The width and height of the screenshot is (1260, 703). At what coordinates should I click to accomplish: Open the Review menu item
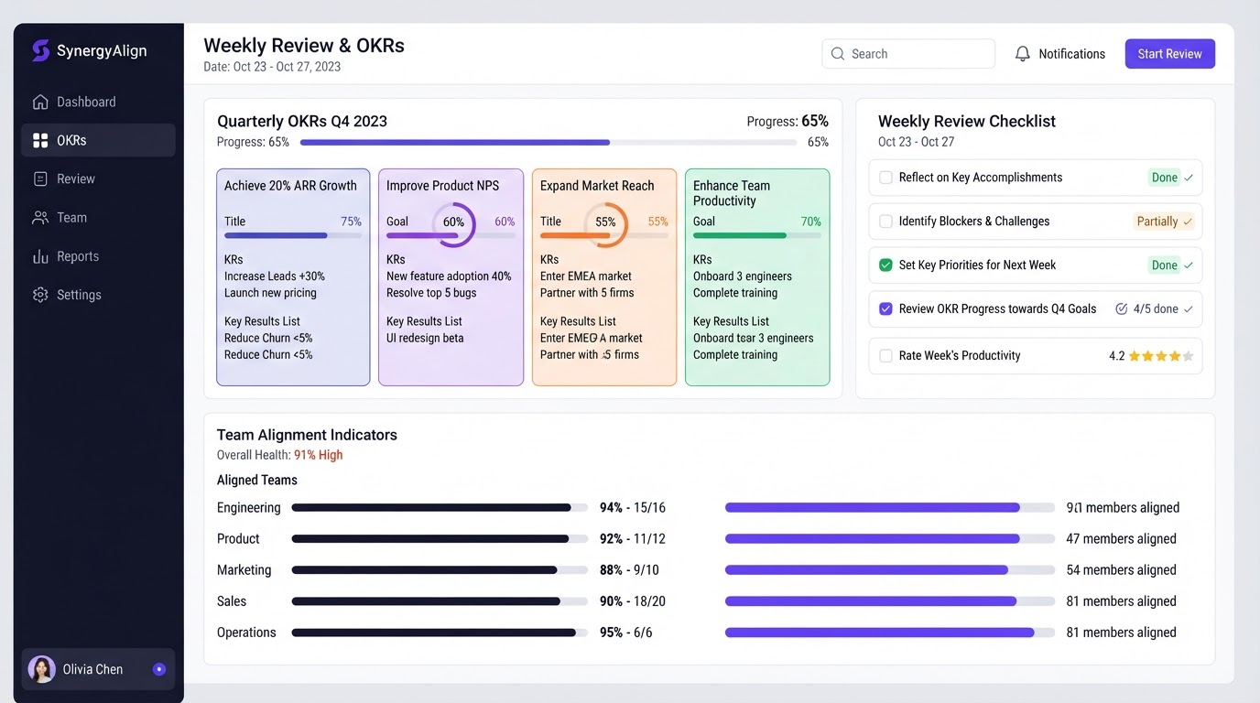click(98, 178)
